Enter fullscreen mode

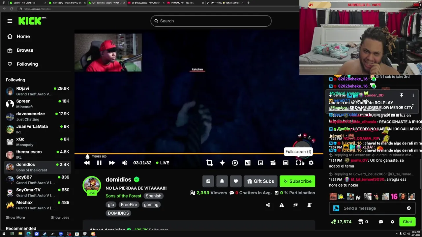298,163
